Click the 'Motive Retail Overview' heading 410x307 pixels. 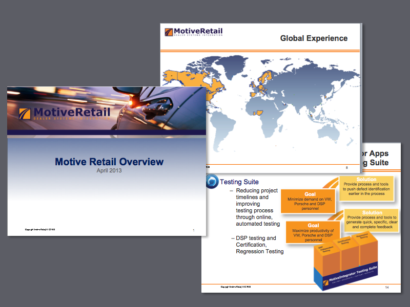109,162
